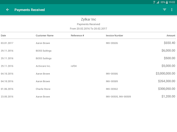Click the Reference # column header
This screenshot has height=132, width=177.
point(77,35)
